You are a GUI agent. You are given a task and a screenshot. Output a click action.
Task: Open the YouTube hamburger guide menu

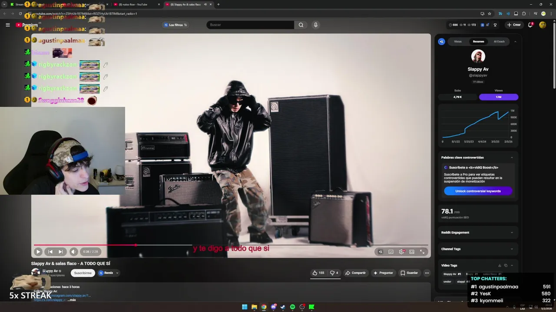pyautogui.click(x=8, y=25)
